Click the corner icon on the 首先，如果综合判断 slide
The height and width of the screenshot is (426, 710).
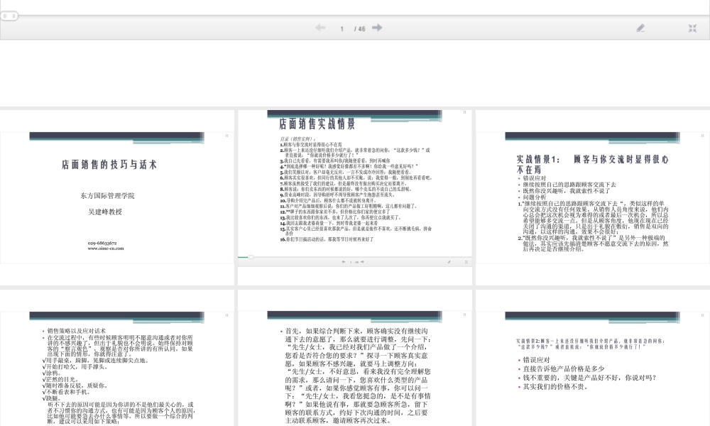pos(464,315)
